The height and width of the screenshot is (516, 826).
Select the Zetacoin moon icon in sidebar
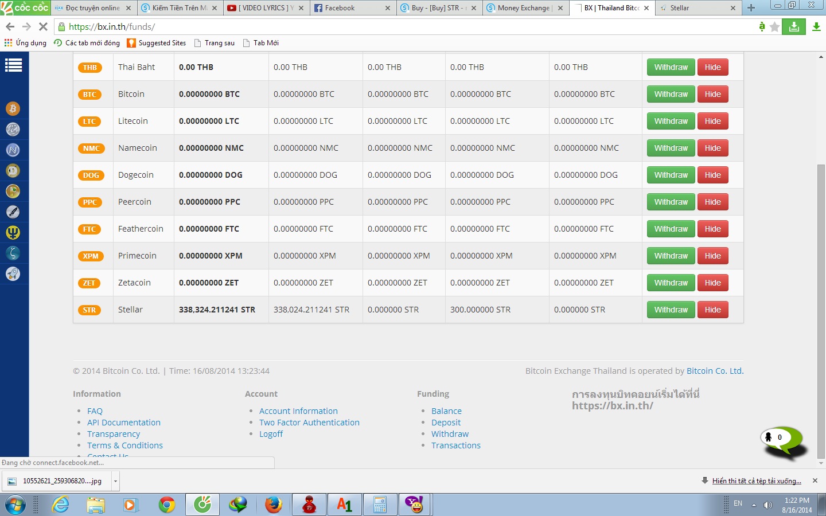point(13,253)
